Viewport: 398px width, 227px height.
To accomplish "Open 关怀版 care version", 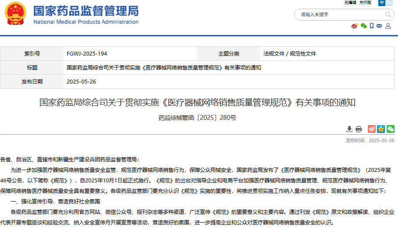I will (x=365, y=3).
